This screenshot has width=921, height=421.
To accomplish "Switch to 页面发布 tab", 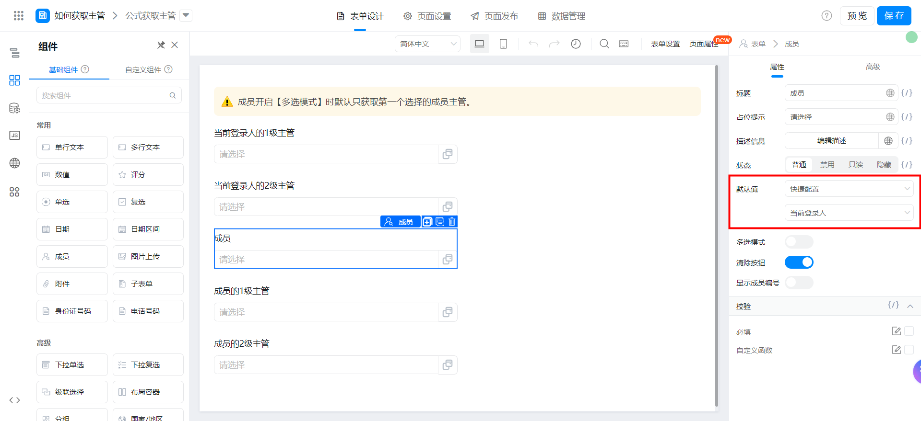I will [x=495, y=16].
